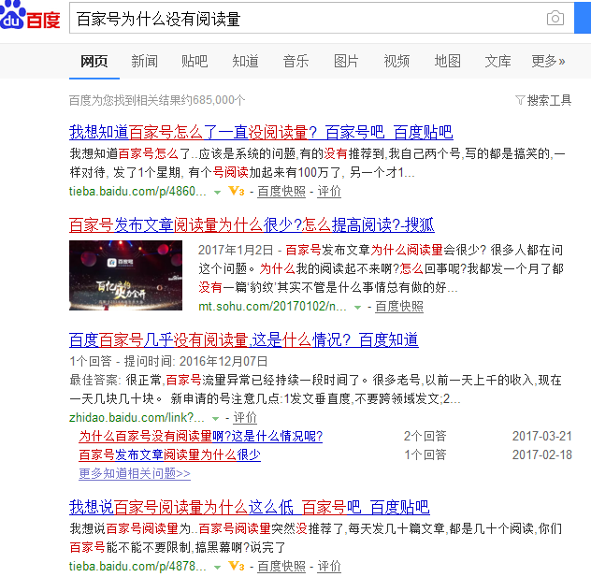Open 搜索工具 filter

pyautogui.click(x=549, y=100)
